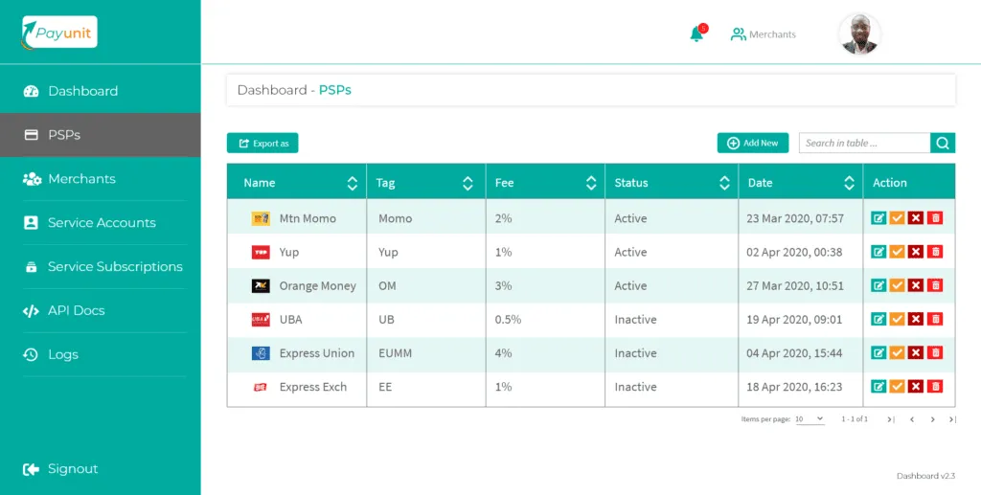The image size is (981, 495).
Task: Go to last page in pagination
Action: tap(952, 419)
